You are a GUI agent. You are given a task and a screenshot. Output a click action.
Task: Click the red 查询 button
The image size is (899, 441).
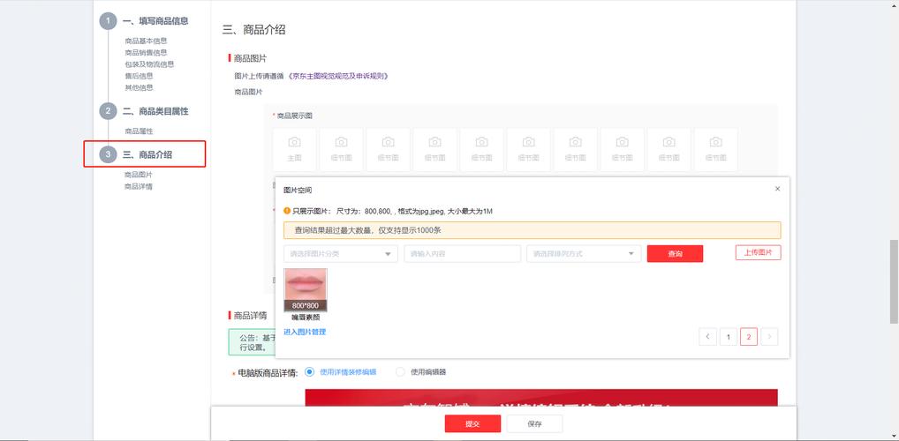point(675,254)
